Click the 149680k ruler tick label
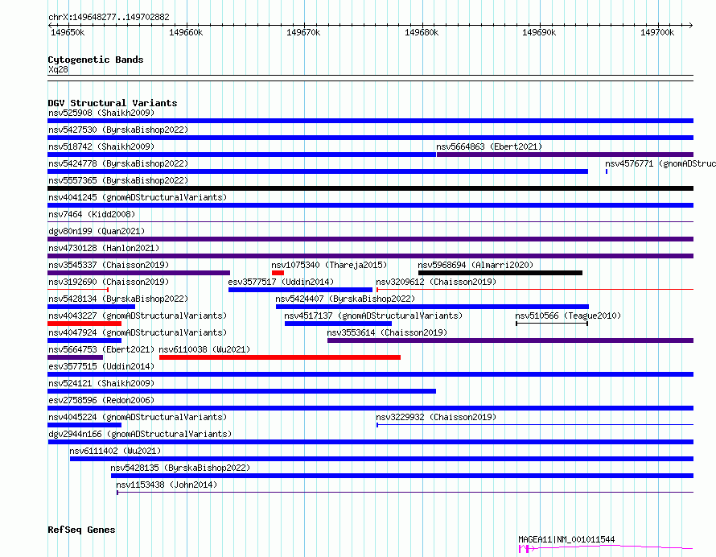This screenshot has width=716, height=557. [x=422, y=32]
